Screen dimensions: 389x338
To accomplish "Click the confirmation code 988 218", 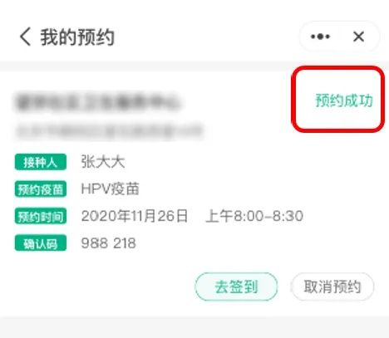I will 108,243.
